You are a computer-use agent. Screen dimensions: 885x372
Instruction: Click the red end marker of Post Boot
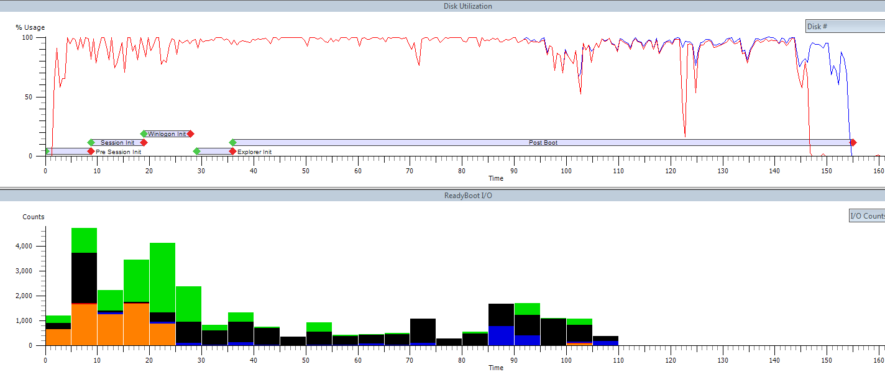853,142
